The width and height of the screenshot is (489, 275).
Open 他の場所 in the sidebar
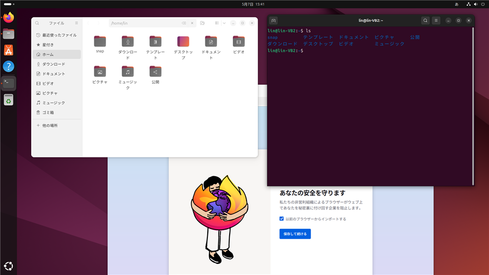57,126
